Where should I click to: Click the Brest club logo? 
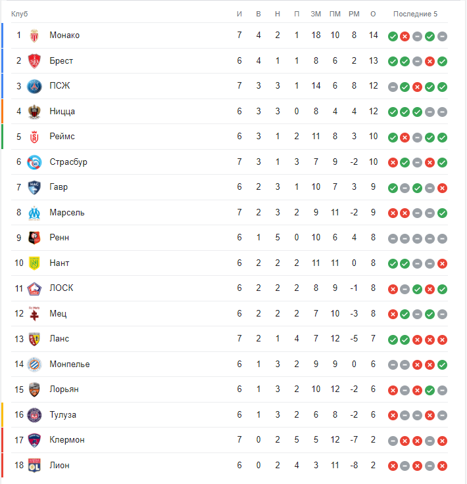(x=34, y=61)
